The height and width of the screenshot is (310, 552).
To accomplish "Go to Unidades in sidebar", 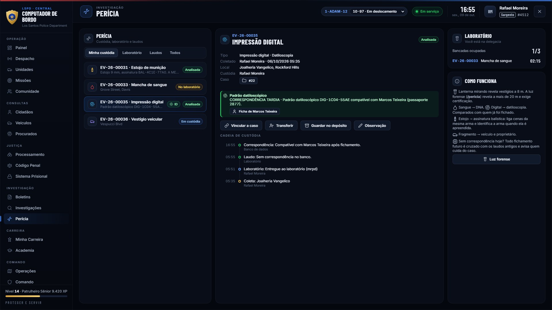I will (36, 69).
